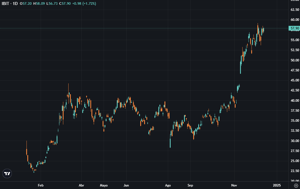Click the Feb label on time axis
This screenshot has height=189, width=300.
tap(40, 185)
